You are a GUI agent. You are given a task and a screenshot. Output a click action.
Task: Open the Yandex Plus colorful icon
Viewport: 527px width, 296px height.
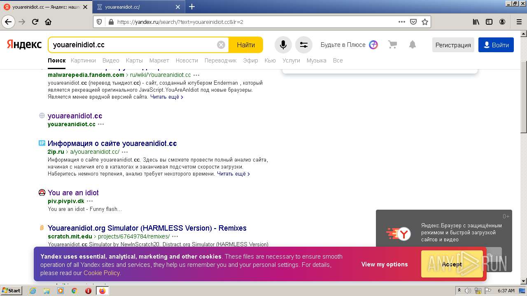click(x=373, y=45)
